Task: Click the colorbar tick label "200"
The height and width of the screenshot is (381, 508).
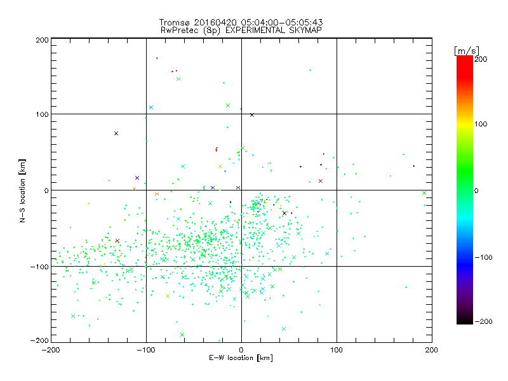Action: 481,59
